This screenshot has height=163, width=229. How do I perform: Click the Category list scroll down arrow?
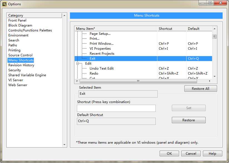(x=65, y=144)
